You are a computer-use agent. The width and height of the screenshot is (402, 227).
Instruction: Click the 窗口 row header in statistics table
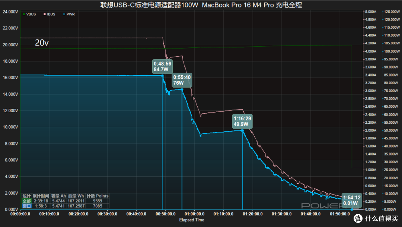pyautogui.click(x=27, y=206)
